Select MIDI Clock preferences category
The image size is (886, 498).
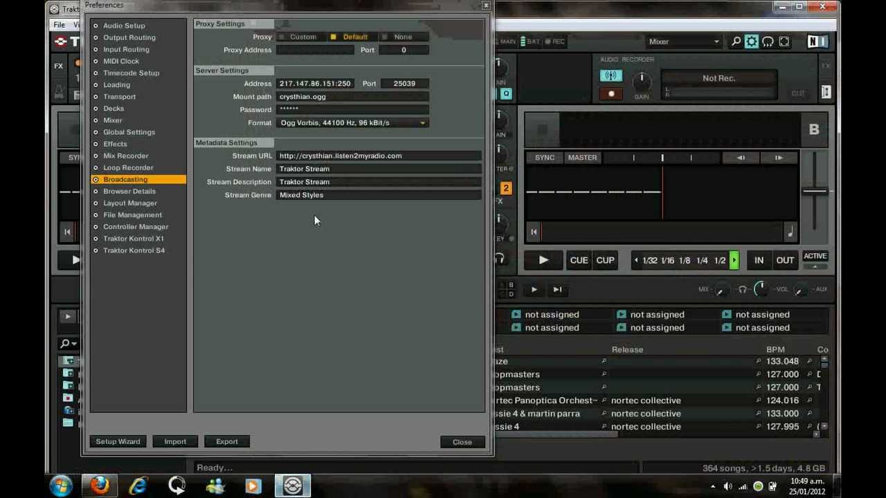pos(121,61)
